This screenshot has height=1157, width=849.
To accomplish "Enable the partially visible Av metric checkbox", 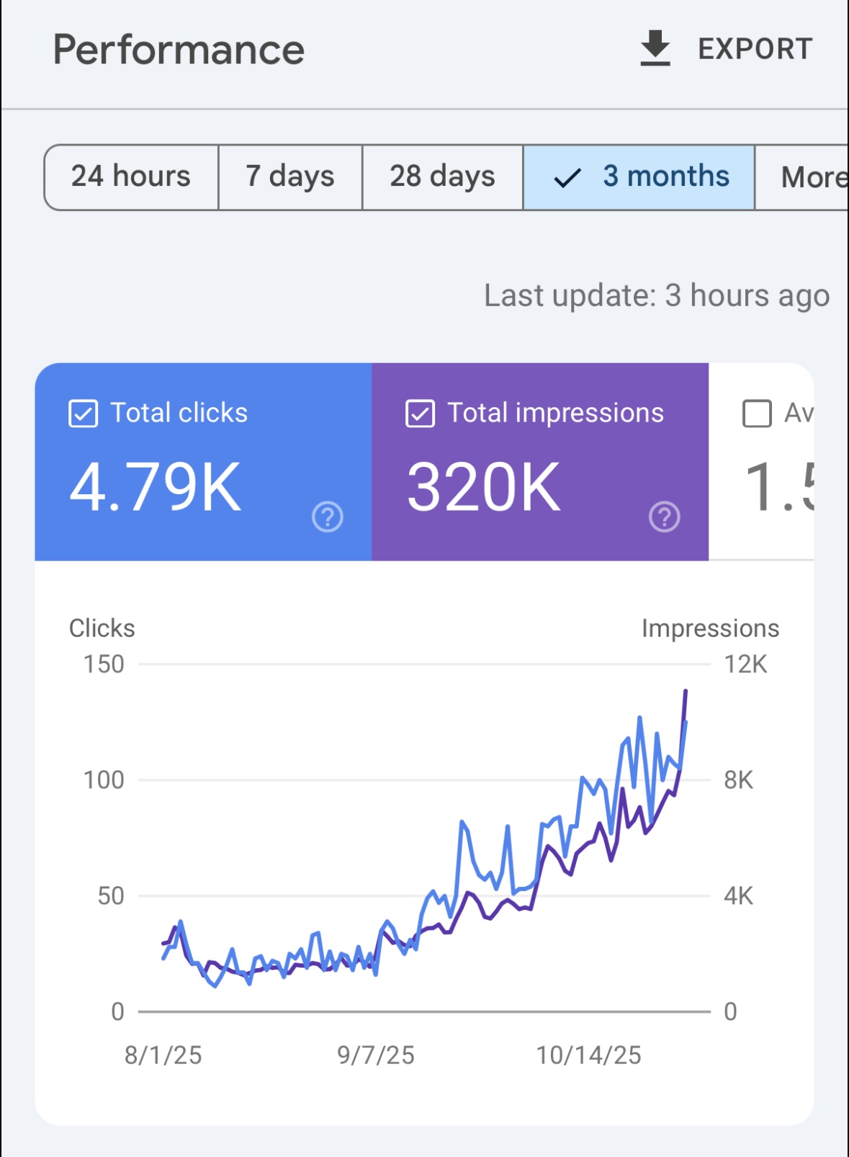I will [757, 414].
